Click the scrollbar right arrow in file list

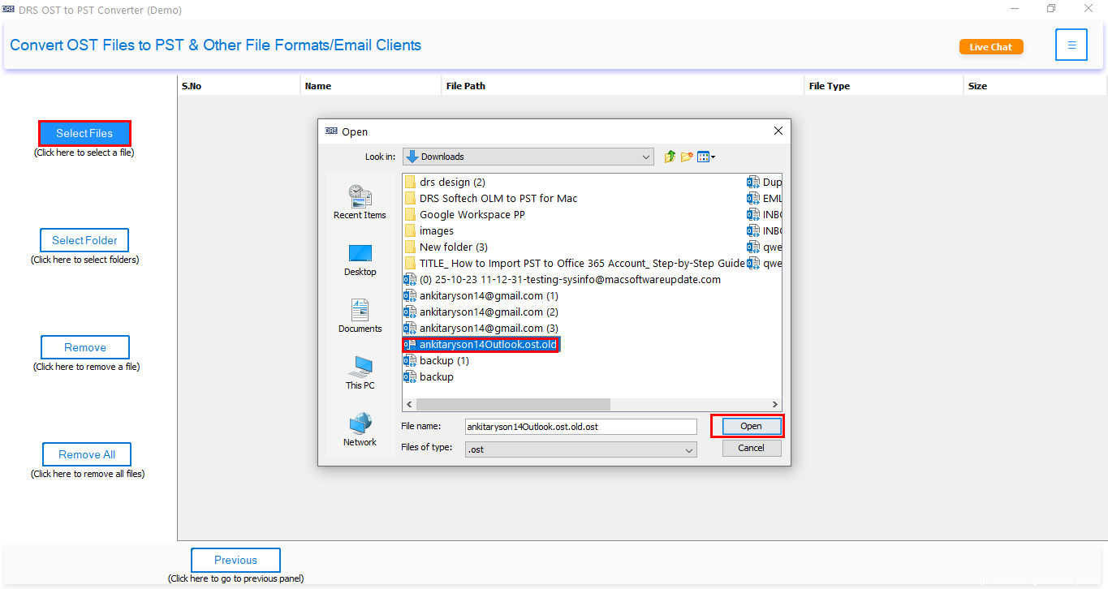tap(775, 404)
